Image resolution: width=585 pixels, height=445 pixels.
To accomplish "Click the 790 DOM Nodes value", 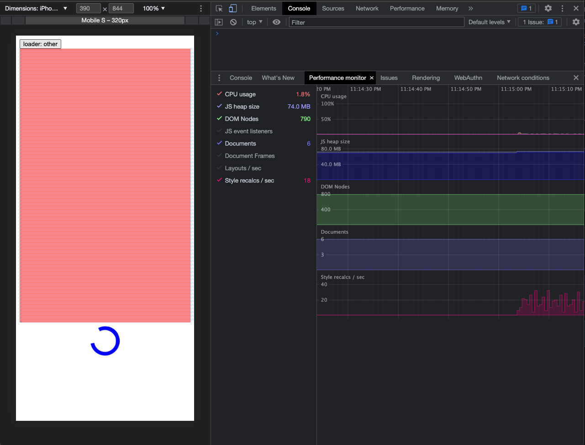I will tap(305, 119).
